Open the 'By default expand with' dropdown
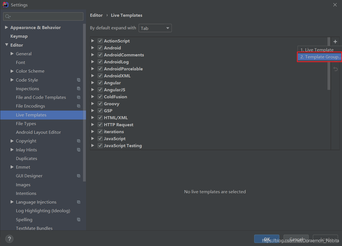 click(155, 28)
